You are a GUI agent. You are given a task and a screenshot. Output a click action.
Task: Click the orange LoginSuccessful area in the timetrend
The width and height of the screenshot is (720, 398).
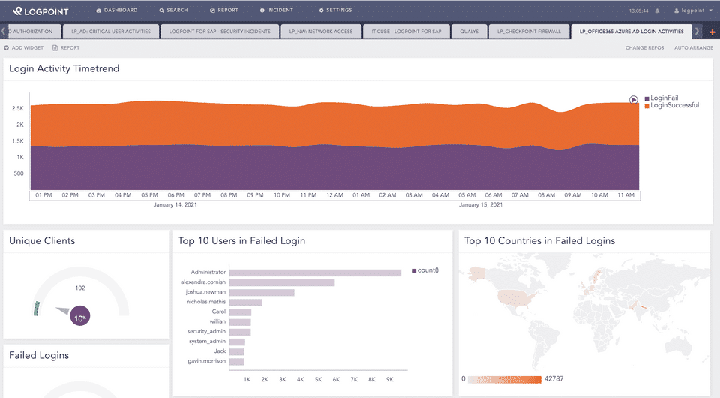tap(334, 124)
